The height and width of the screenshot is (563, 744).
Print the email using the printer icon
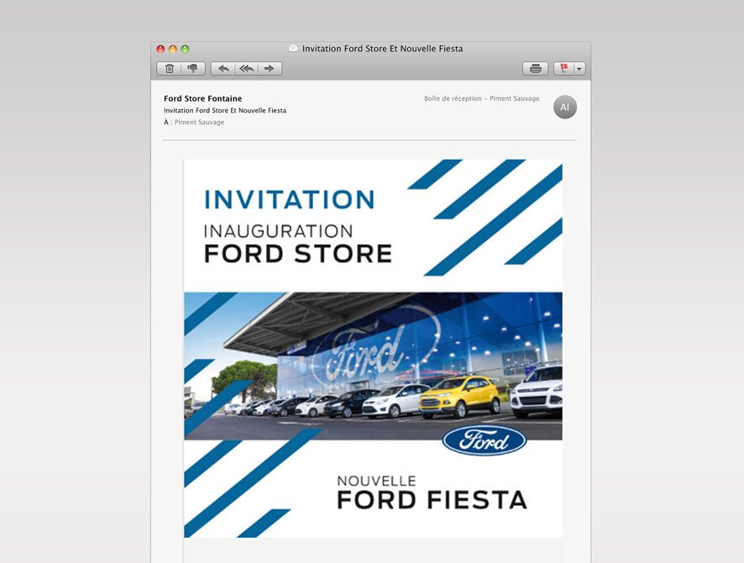[535, 69]
